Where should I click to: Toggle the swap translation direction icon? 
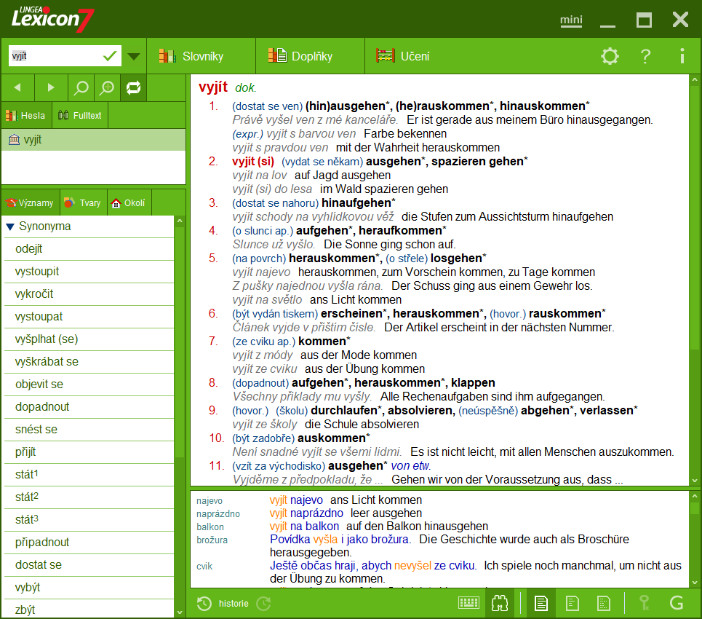[135, 87]
